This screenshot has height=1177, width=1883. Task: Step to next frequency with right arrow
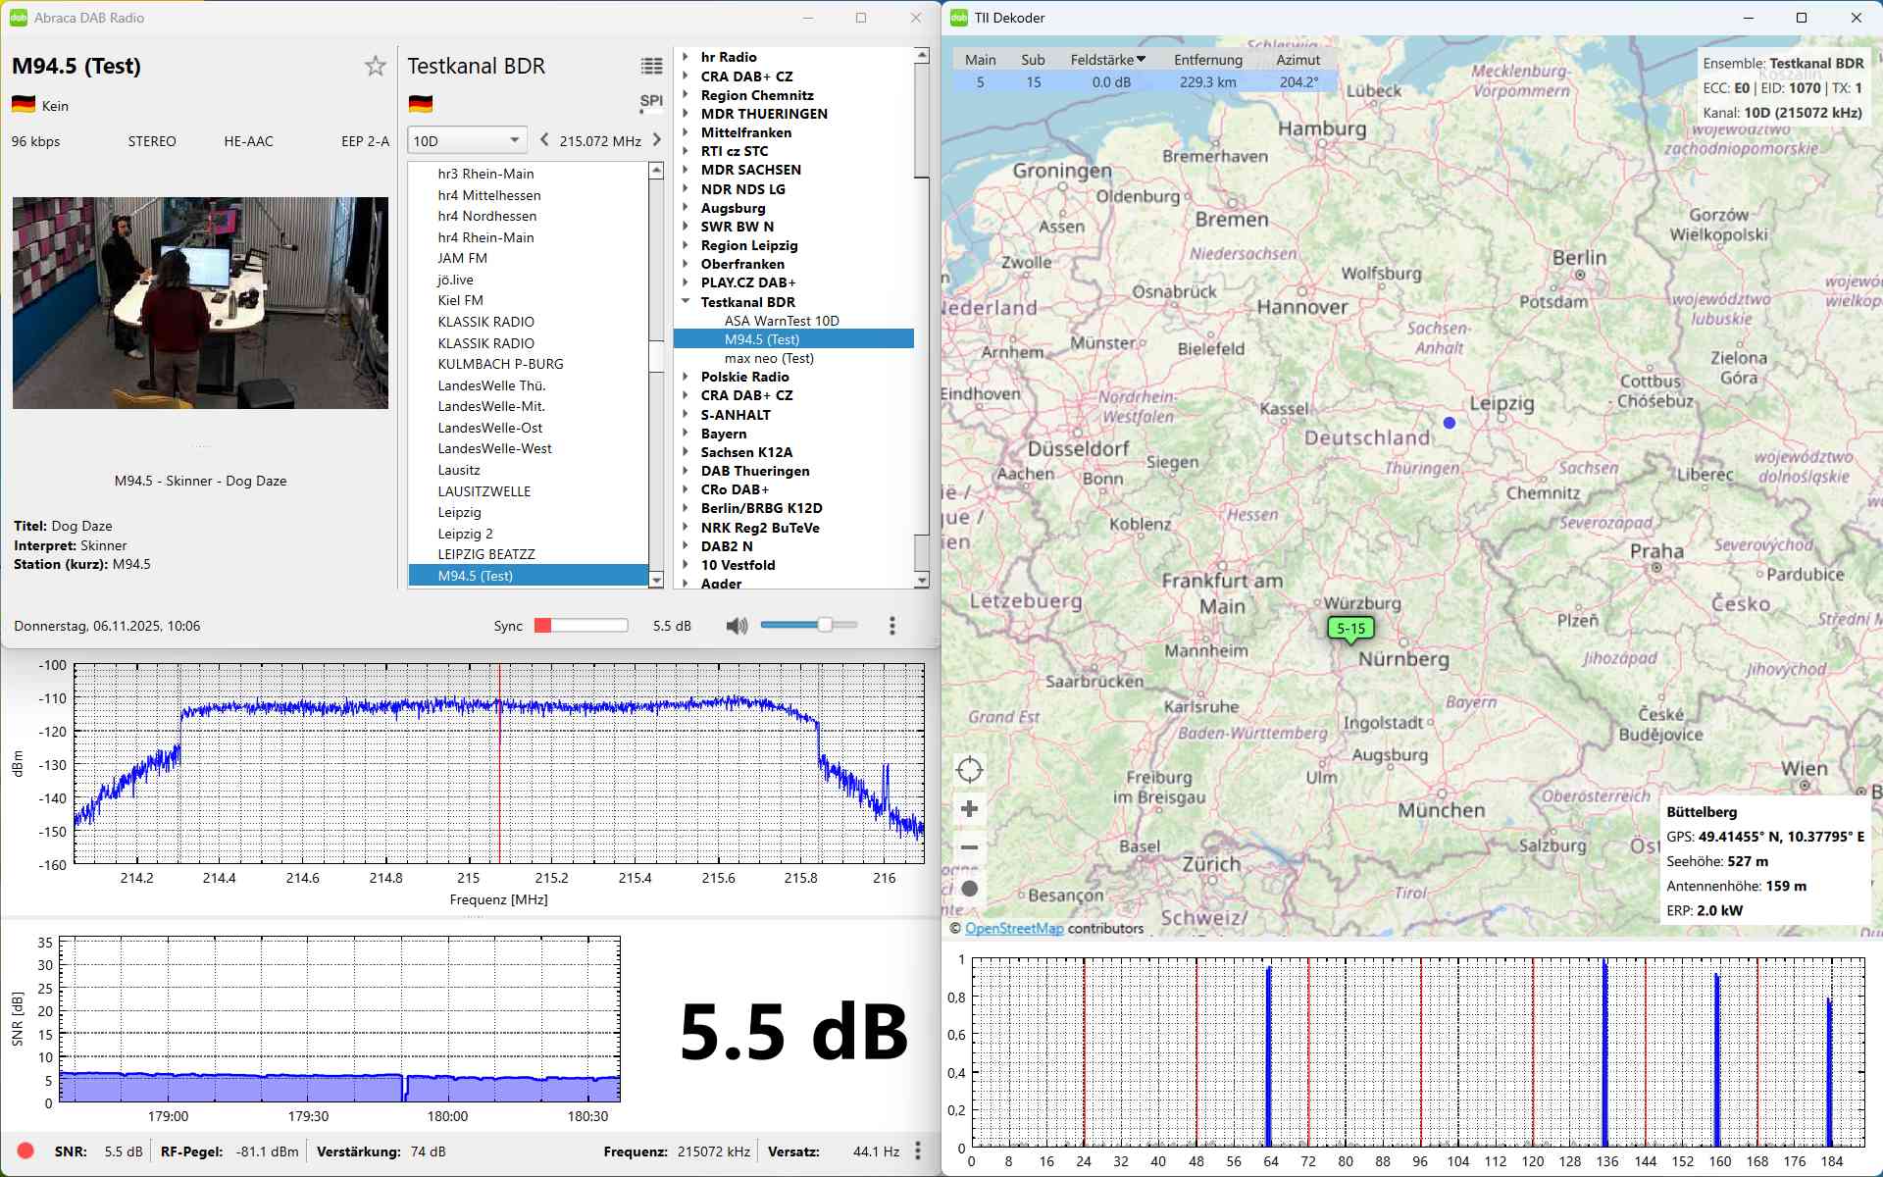click(657, 140)
